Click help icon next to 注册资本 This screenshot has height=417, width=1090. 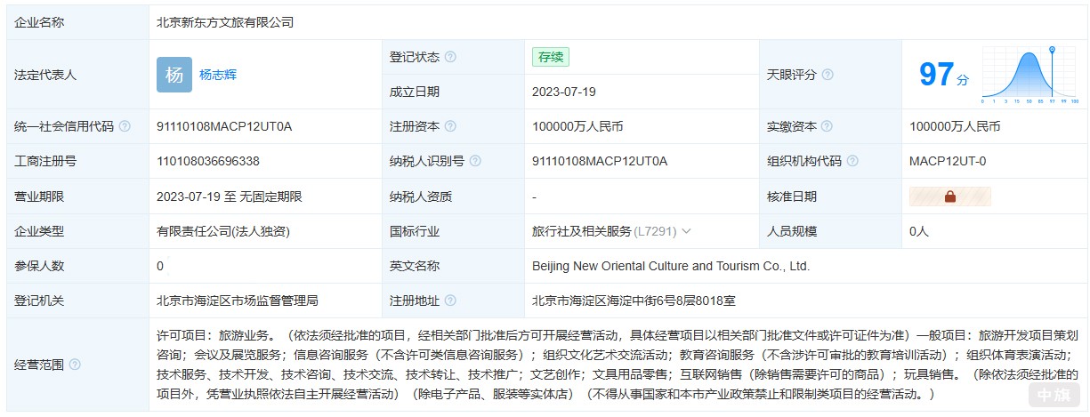450,126
